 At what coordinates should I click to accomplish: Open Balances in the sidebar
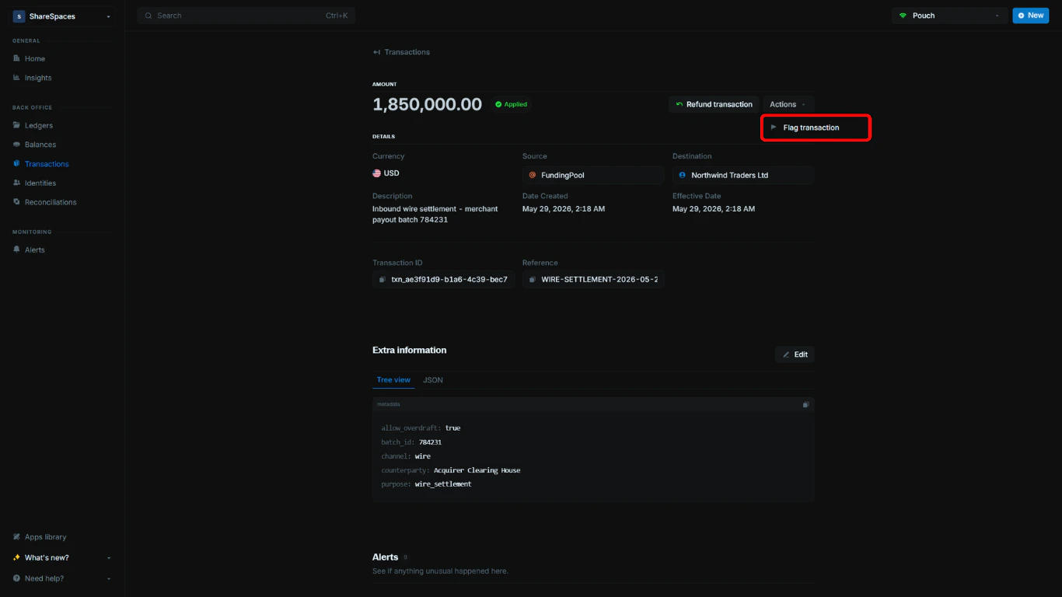pos(40,145)
